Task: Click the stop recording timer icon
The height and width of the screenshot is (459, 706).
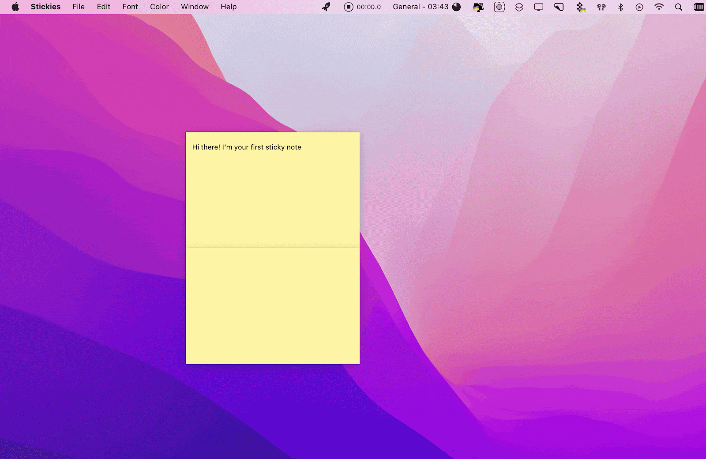Action: tap(348, 7)
